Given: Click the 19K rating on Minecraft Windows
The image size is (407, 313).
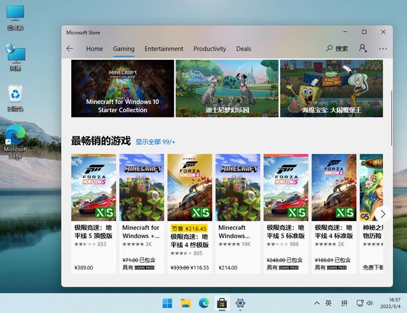Looking at the screenshot, I should pos(246,244).
